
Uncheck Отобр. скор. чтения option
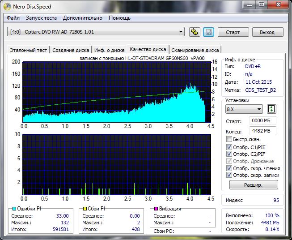(x=229, y=168)
